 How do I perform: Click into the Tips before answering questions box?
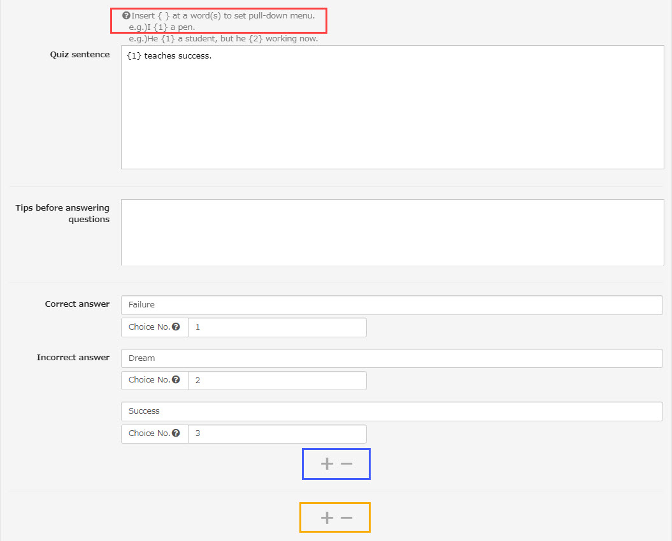click(392, 232)
